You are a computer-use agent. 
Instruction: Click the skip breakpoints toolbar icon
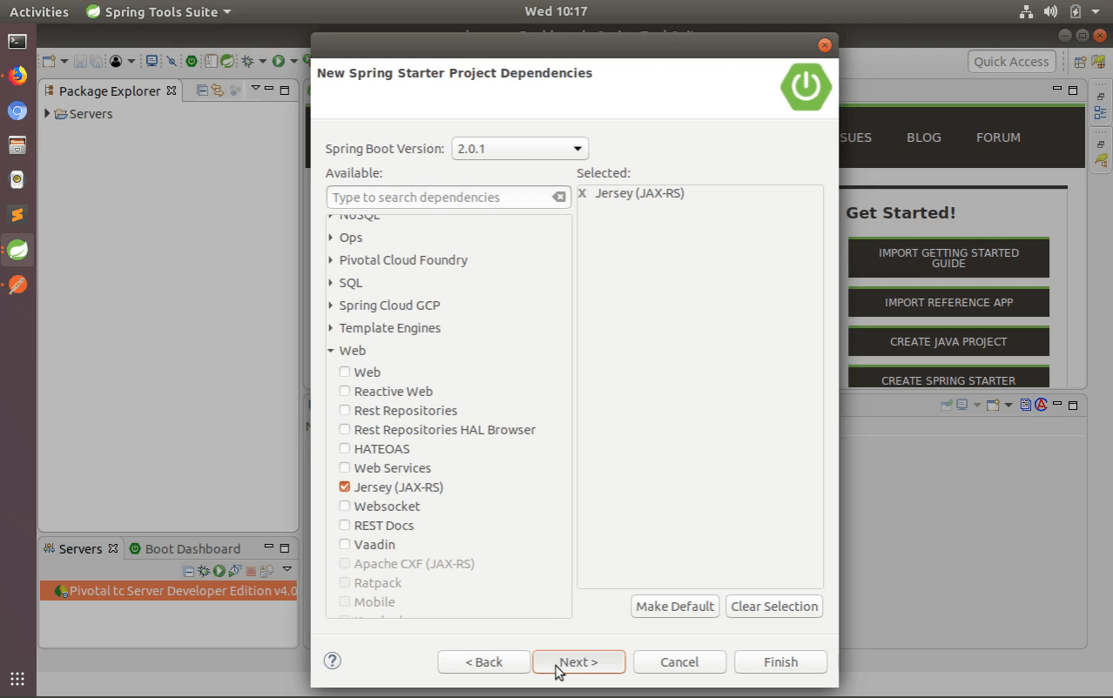[172, 61]
